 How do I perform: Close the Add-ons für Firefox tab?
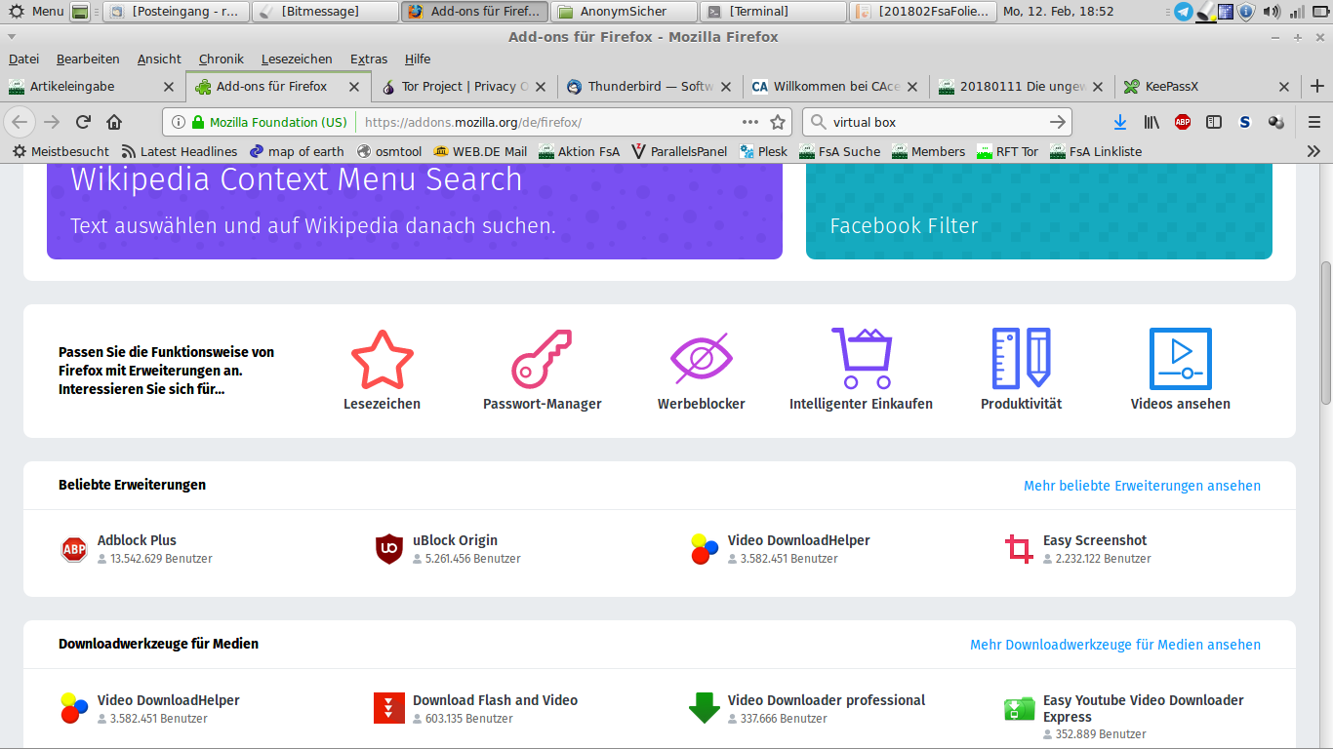click(x=354, y=86)
